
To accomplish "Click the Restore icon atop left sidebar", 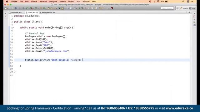I will click(x=6, y=13).
